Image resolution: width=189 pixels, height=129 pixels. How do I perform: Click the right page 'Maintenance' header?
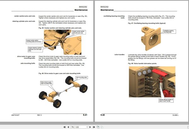(107, 10)
